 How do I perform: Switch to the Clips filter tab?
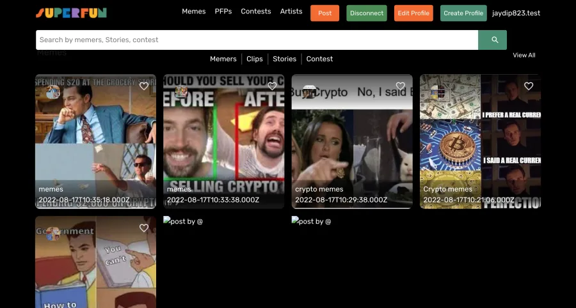pyautogui.click(x=255, y=59)
